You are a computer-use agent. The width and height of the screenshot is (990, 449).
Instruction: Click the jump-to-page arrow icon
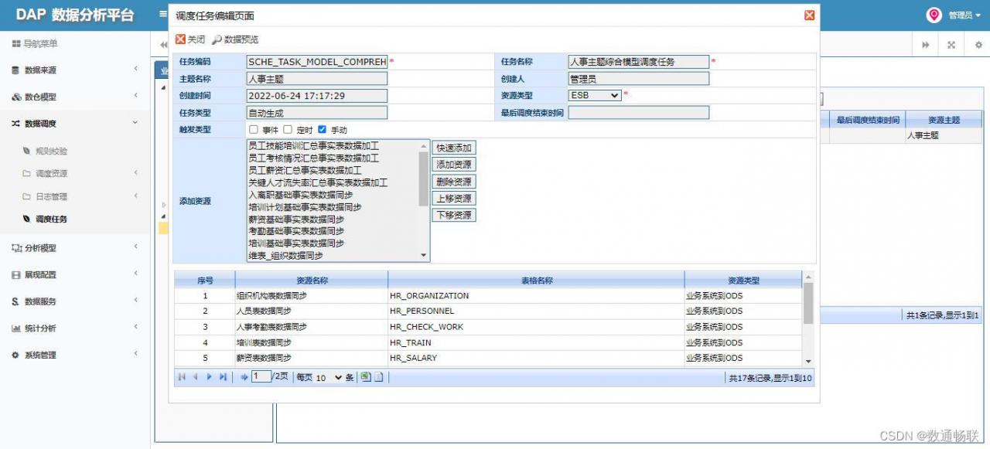tap(244, 377)
